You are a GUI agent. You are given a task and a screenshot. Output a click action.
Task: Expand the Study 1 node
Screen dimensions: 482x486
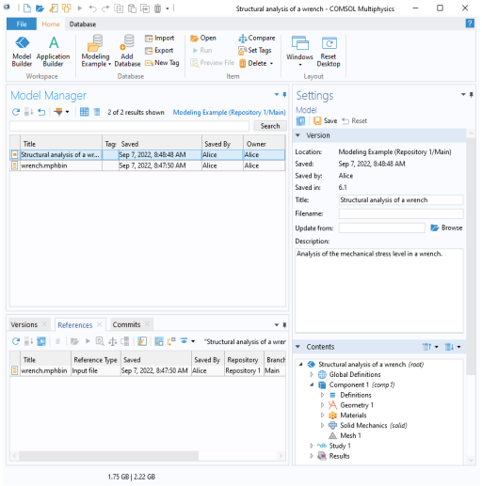(x=312, y=446)
